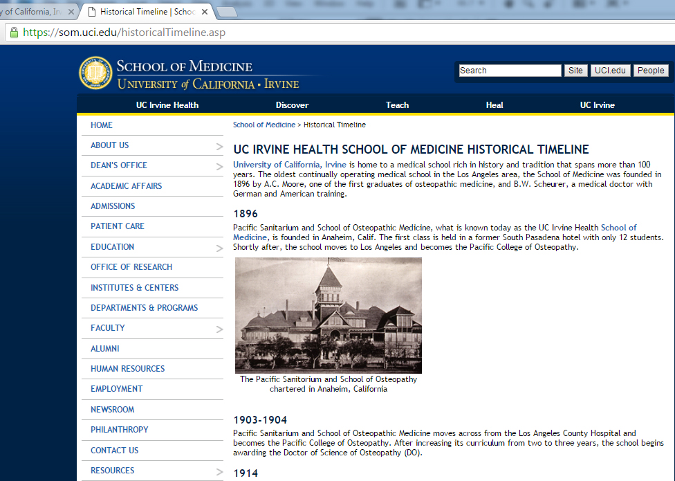Viewport: 675px width, 481px height.
Task: Select the Heal navigation item
Action: coord(494,105)
